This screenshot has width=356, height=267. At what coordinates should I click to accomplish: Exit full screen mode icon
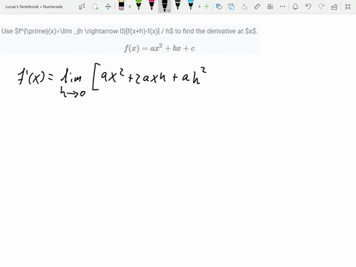348,7
